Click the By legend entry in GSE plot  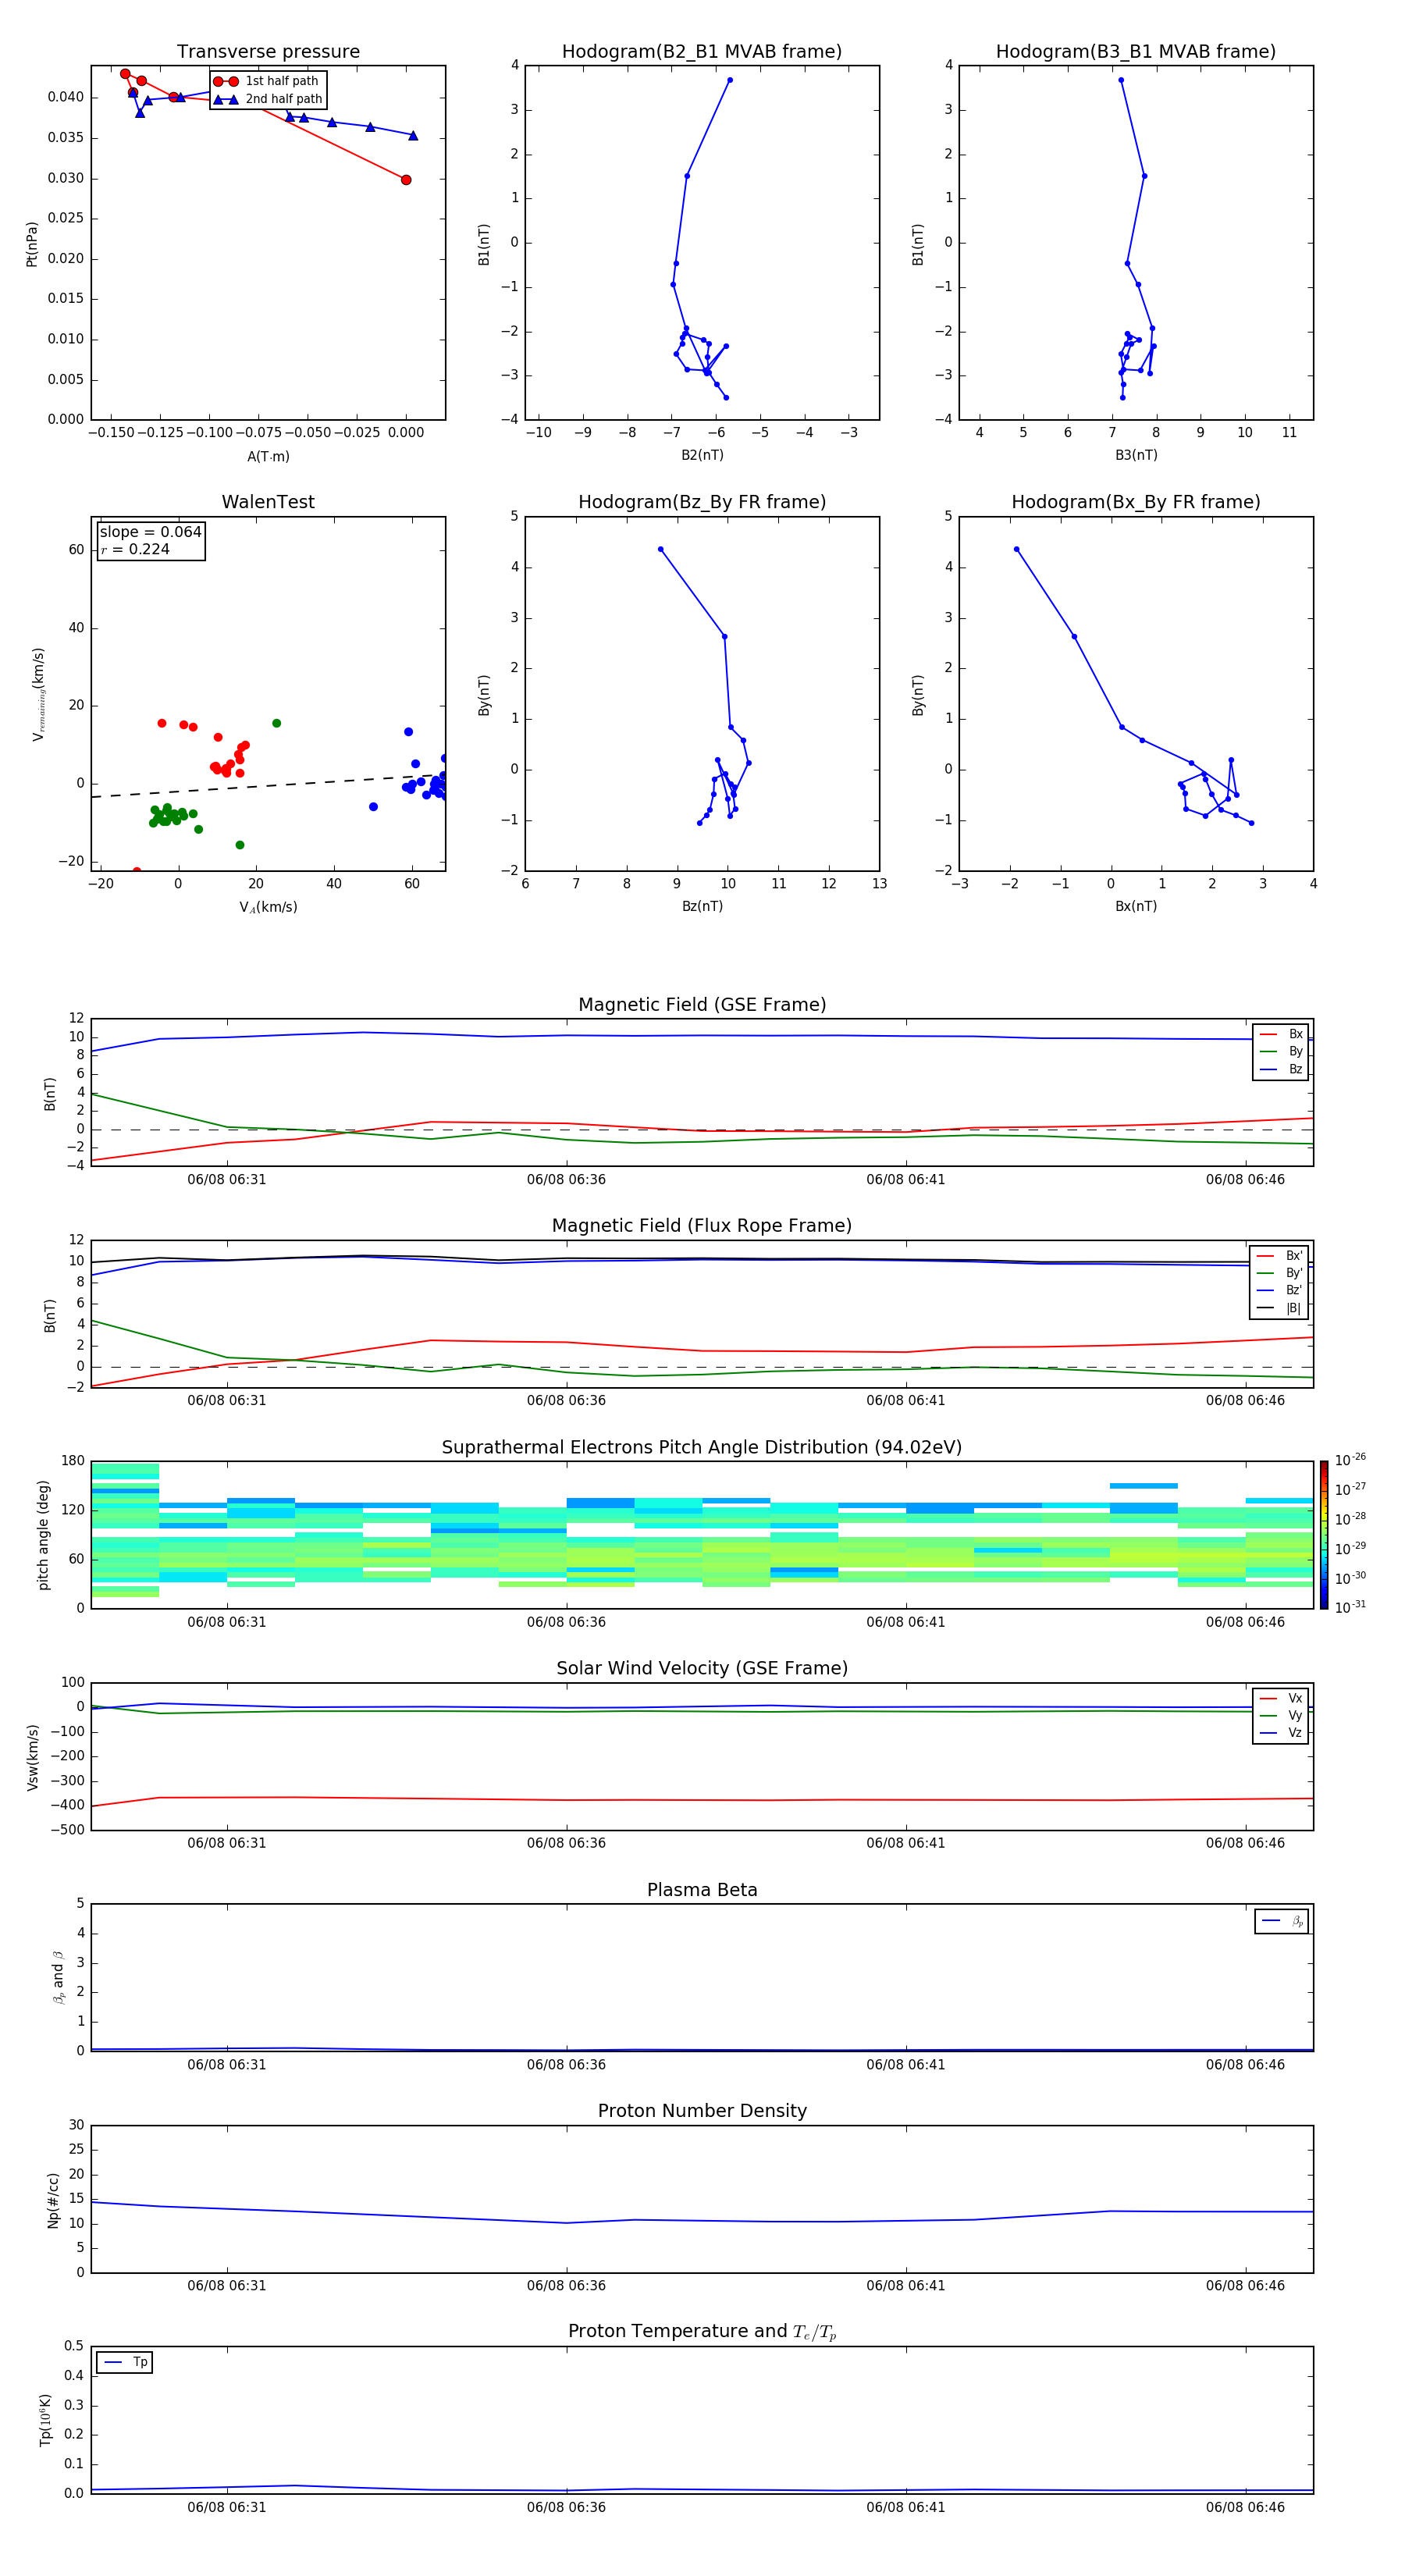(1281, 1051)
